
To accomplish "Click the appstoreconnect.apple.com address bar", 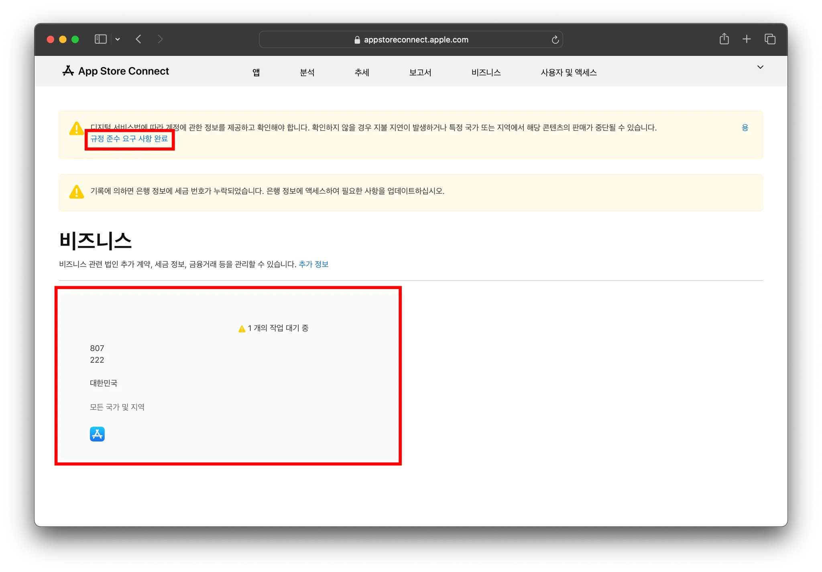I will (416, 40).
